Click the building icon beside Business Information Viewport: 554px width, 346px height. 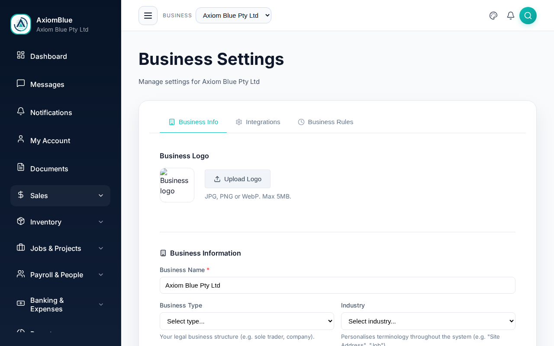click(163, 253)
